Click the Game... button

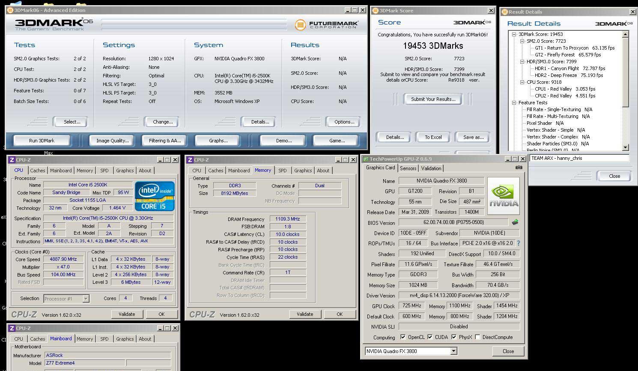click(x=337, y=140)
